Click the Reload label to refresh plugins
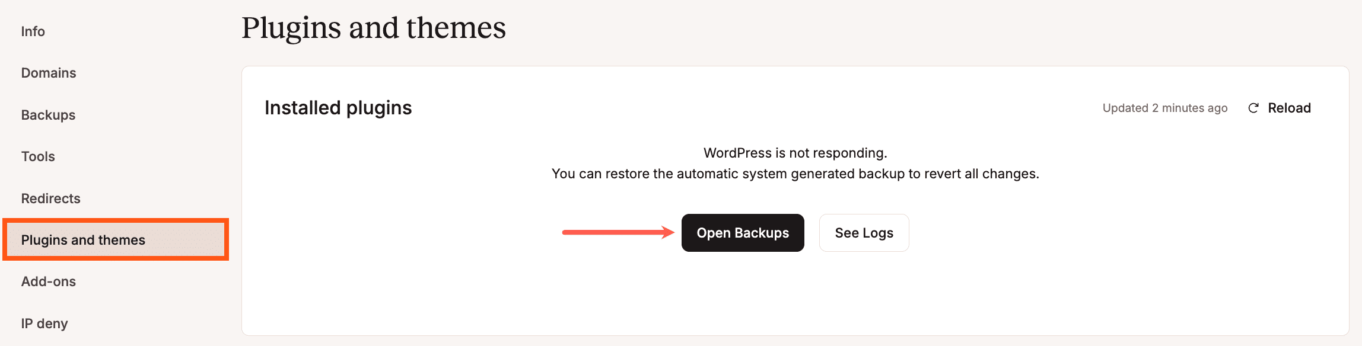This screenshot has height=346, width=1362. click(1290, 108)
